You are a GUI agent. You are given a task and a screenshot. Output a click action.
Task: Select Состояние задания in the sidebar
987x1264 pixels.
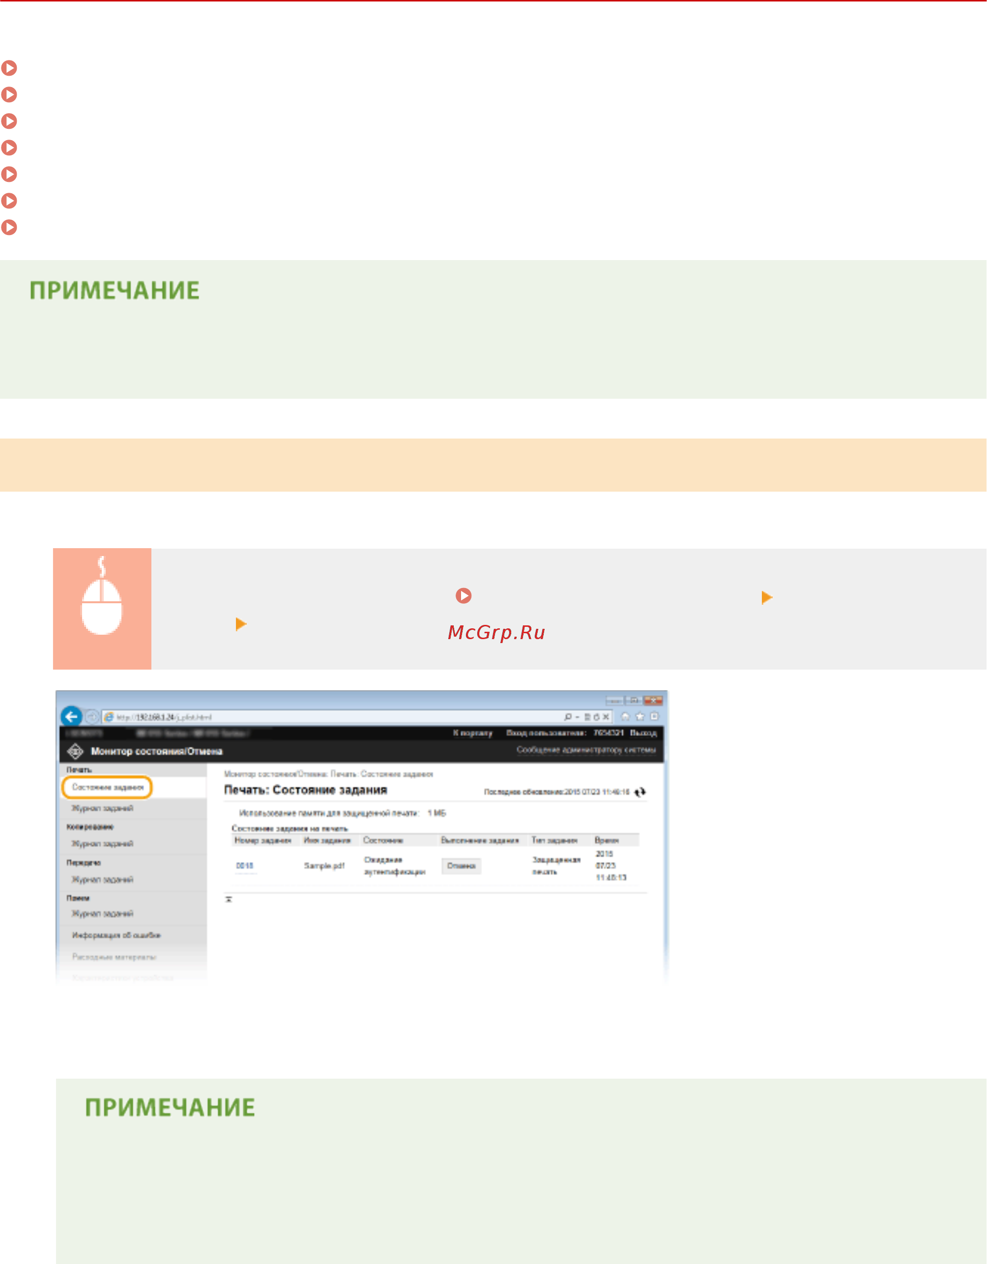[107, 787]
